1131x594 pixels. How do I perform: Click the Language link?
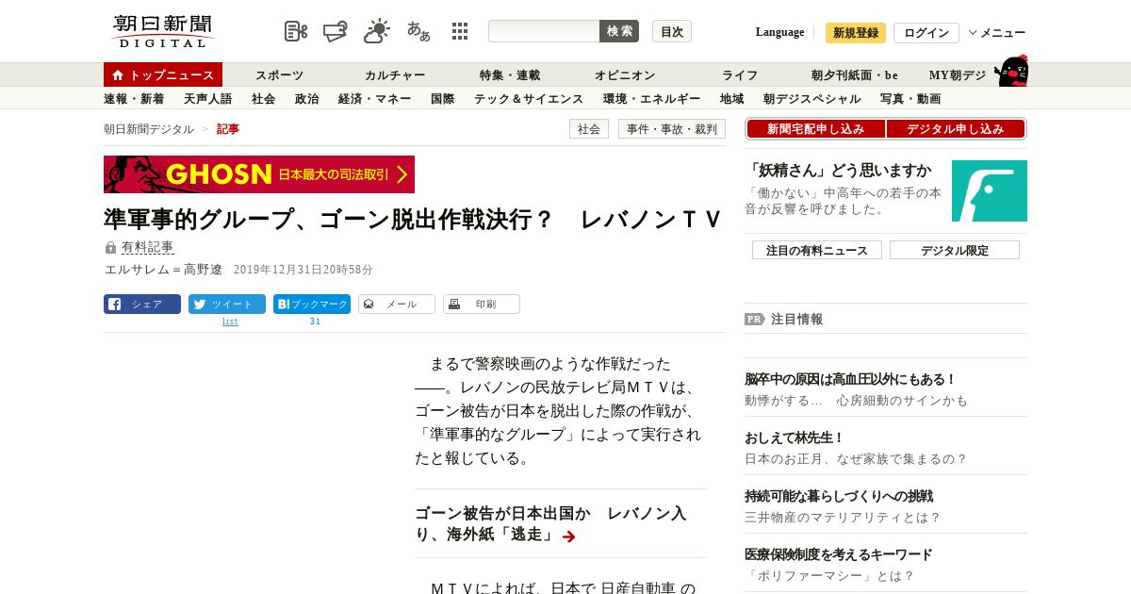click(779, 32)
